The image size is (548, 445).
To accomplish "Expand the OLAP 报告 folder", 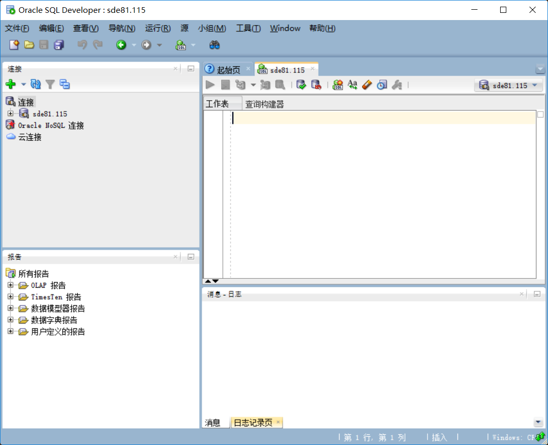I will point(10,285).
